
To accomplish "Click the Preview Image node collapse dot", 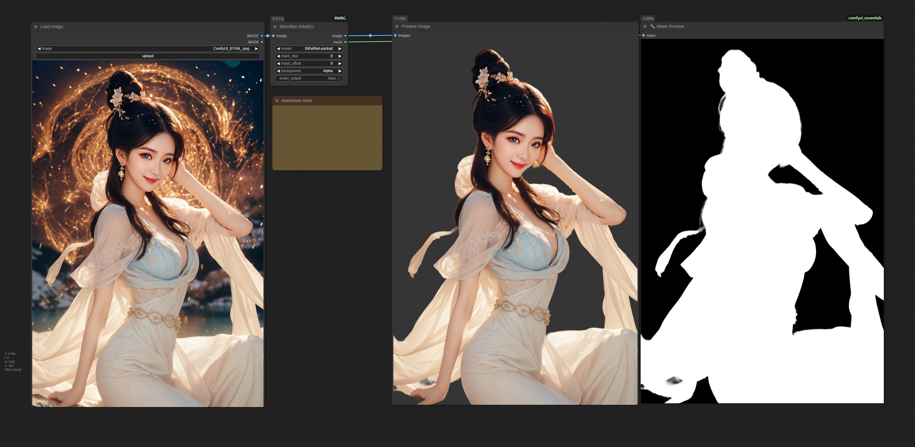I will pyautogui.click(x=397, y=26).
